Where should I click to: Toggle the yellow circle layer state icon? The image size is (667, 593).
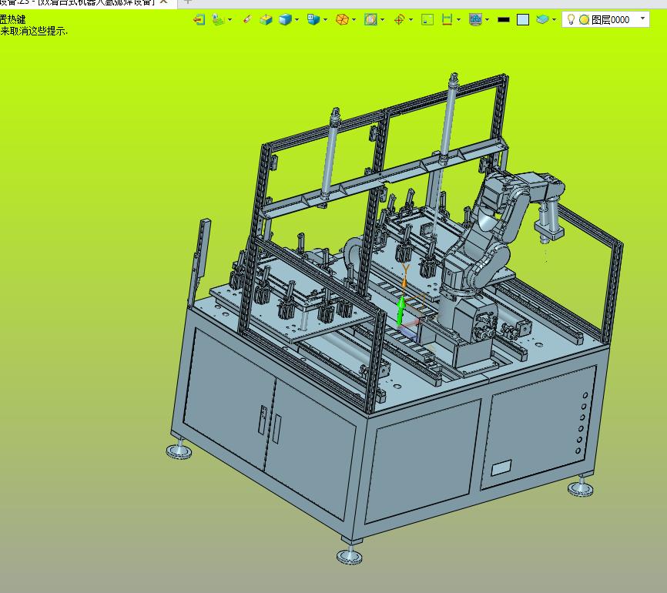click(x=584, y=19)
